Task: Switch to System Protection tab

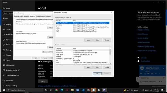Action: [41, 17]
